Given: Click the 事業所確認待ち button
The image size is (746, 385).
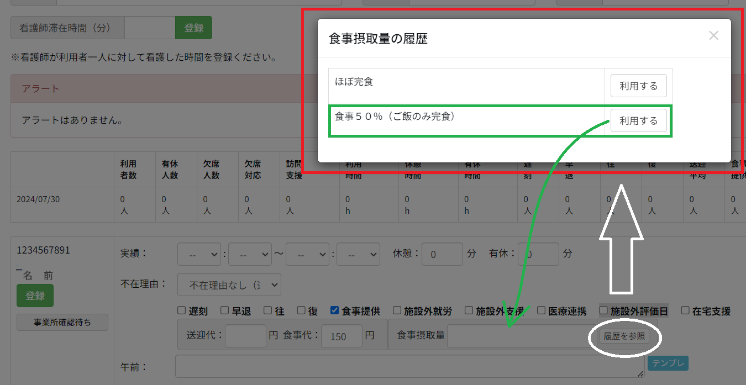Looking at the screenshot, I should click(x=62, y=322).
